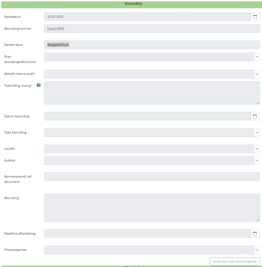This screenshot has height=267, width=262.
Task: Click inside the Toelichting 'overig' text area
Action: click(x=152, y=93)
